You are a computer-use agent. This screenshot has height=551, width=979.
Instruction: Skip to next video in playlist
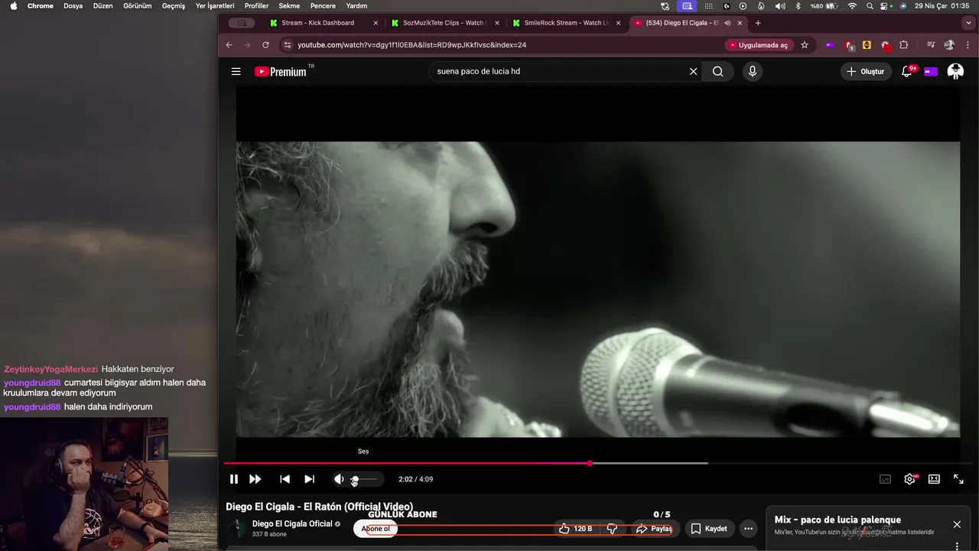click(309, 479)
